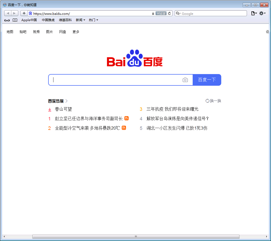Viewport: 271px width, 241px height.
Task: Open the 更多 navigation link
Action: pos(76,32)
